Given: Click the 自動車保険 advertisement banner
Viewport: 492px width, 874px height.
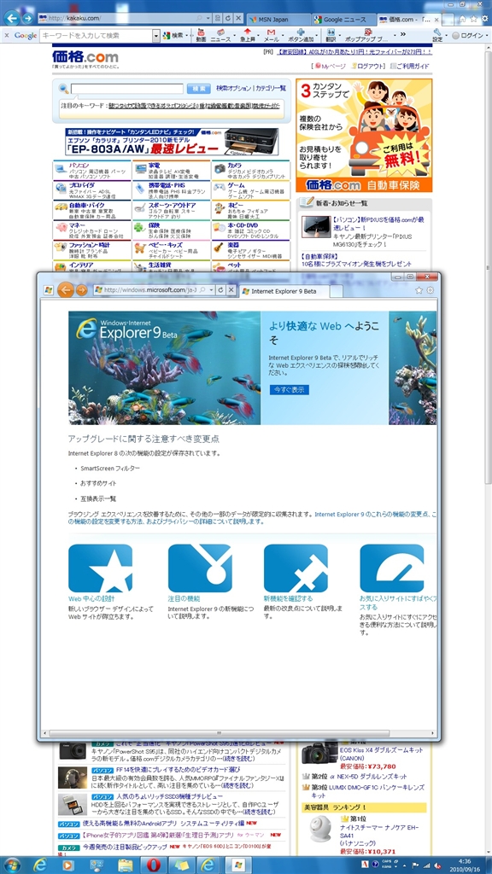Looking at the screenshot, I should pos(364,136).
